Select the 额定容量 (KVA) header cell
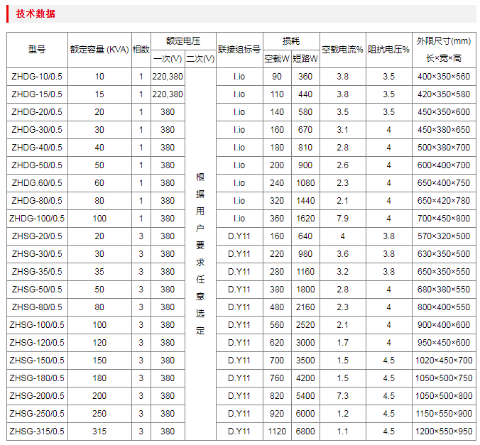This screenshot has height=445, width=480. (x=99, y=50)
